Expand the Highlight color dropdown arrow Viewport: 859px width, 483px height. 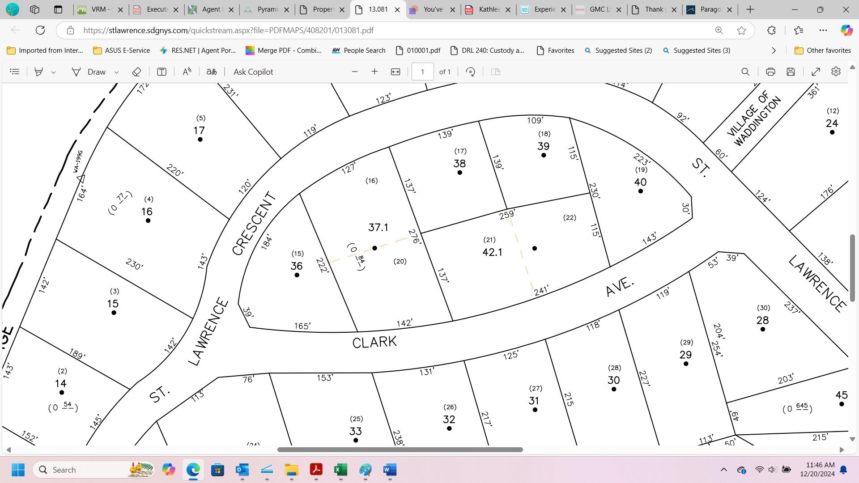pos(53,72)
